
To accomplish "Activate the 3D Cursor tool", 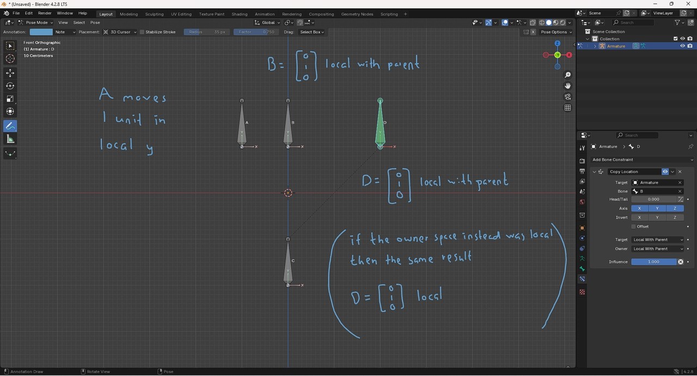I will [x=10, y=59].
